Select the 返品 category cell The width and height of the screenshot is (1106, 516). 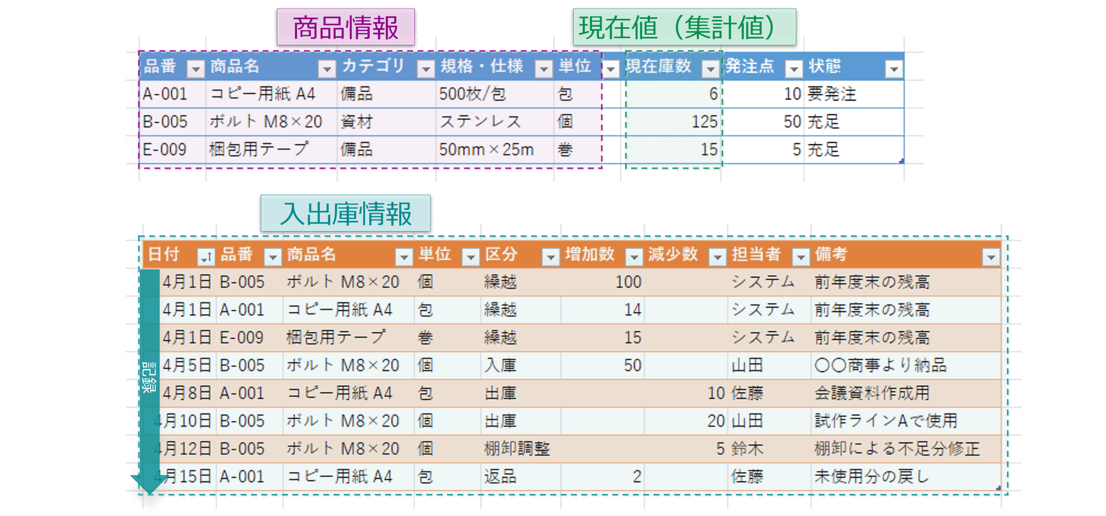(521, 477)
